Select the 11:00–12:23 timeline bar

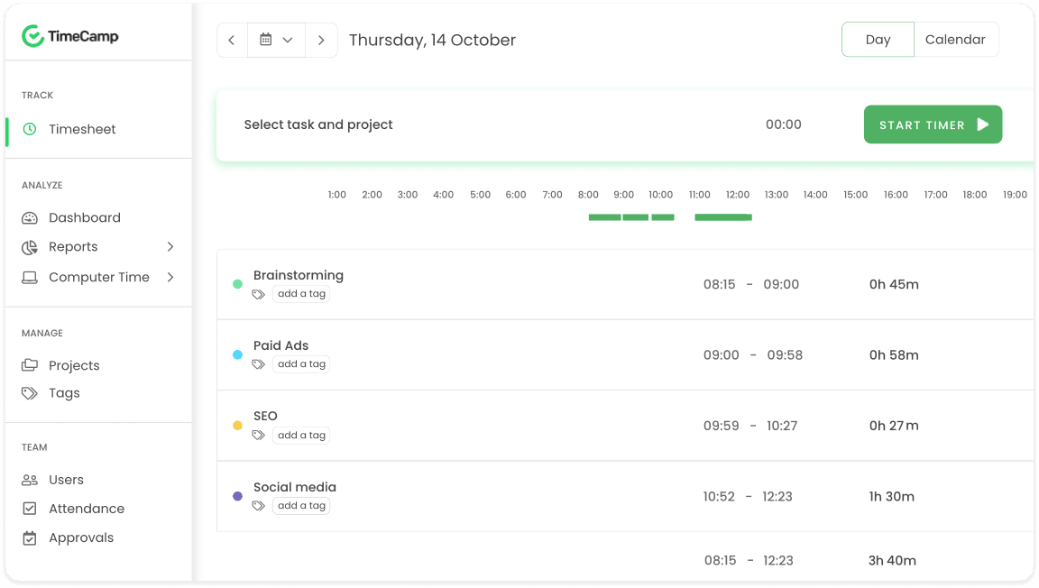(723, 217)
